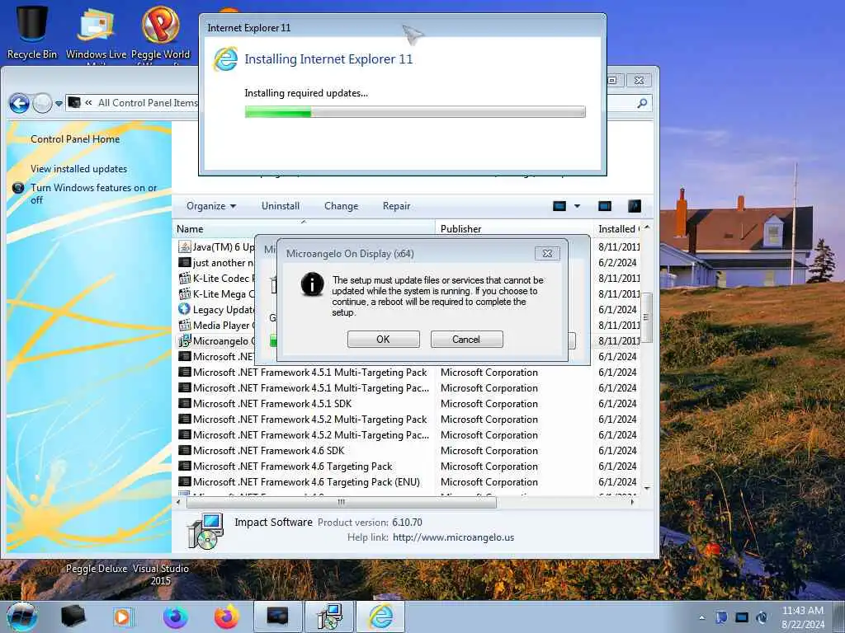Click the search magnifier icon
This screenshot has width=845, height=633.
tap(642, 103)
